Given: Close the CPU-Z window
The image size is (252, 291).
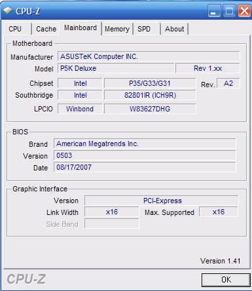Looking at the screenshot, I should click(244, 10).
